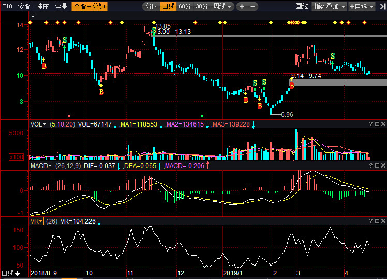Open the VR indicator selector dropdown

tap(37, 221)
